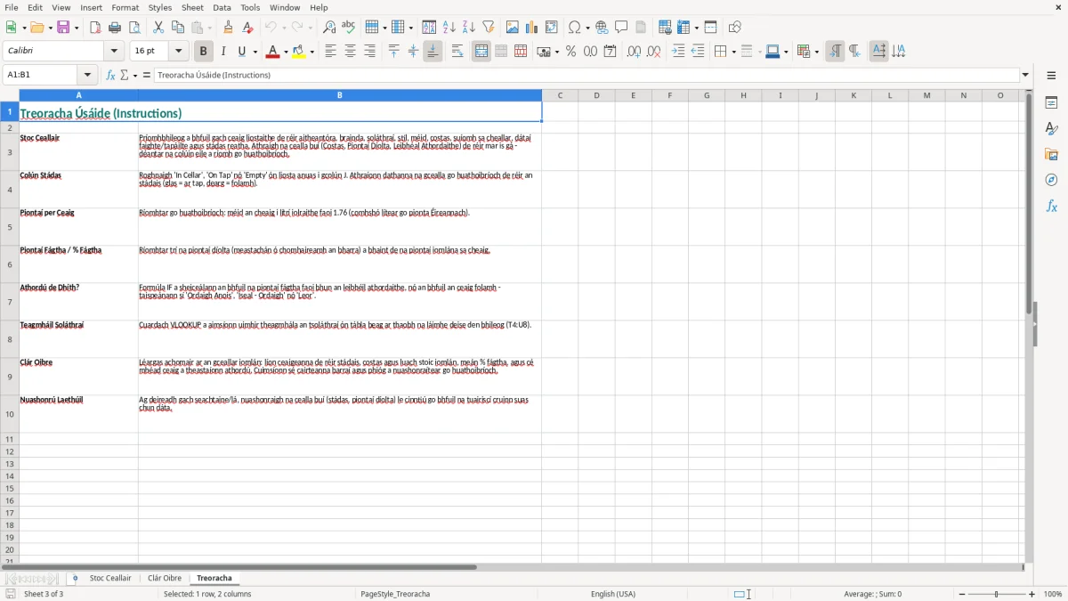Open the Sheet menu
This screenshot has width=1068, height=601.
coord(192,7)
